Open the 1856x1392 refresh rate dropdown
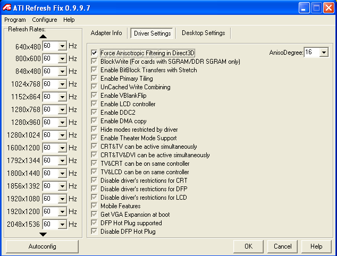337x256 pixels. click(x=62, y=186)
